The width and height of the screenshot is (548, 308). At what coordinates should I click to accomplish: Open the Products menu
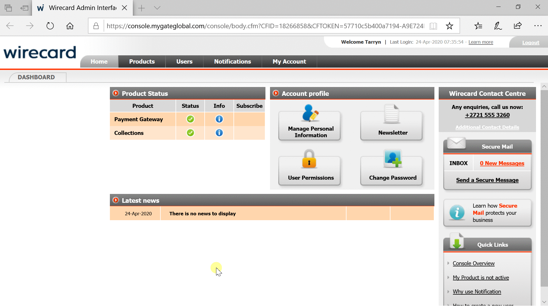coord(142,62)
